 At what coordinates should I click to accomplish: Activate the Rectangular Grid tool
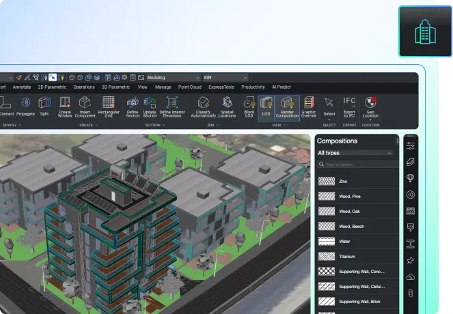coord(109,106)
